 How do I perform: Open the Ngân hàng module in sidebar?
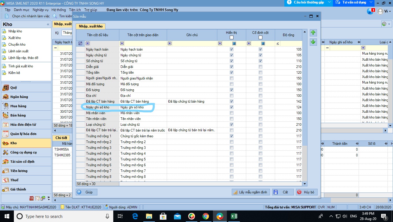coord(19,97)
